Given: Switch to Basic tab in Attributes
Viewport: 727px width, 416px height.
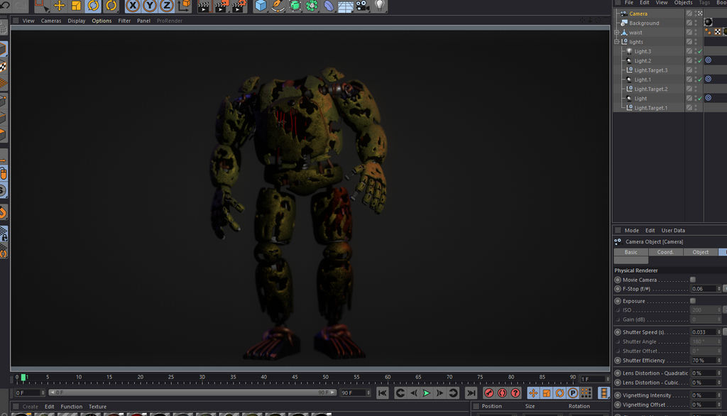Looking at the screenshot, I should (631, 252).
